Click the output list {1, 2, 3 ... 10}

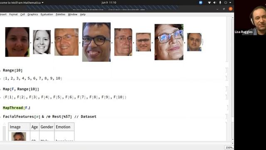32,78
